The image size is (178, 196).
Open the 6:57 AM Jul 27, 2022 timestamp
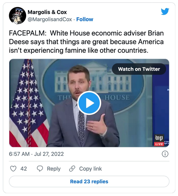[37, 154]
